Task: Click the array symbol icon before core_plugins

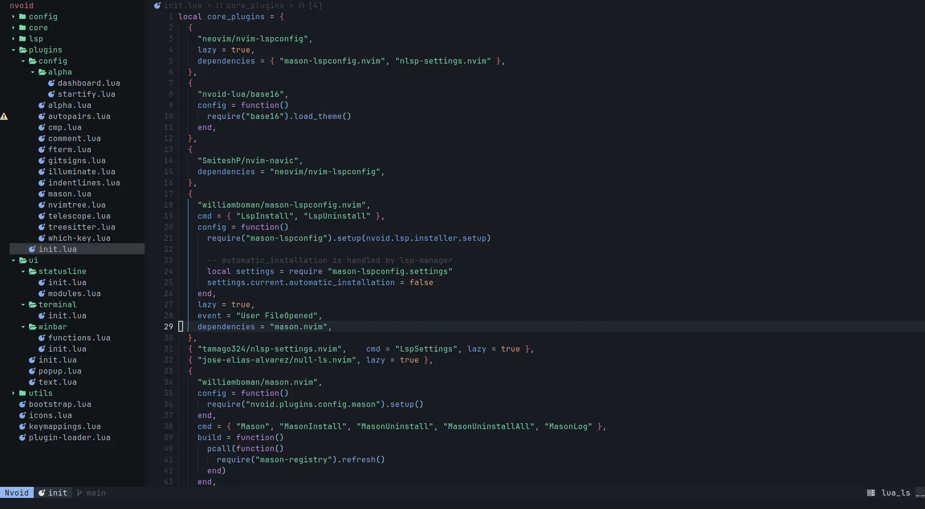Action: click(219, 6)
